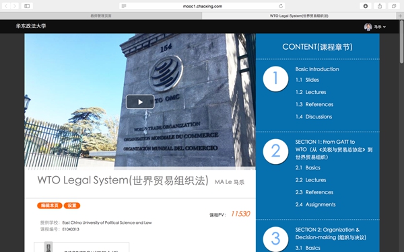The height and width of the screenshot is (252, 404).
Task: Select the WTO Legal System tab
Action: 299,16
